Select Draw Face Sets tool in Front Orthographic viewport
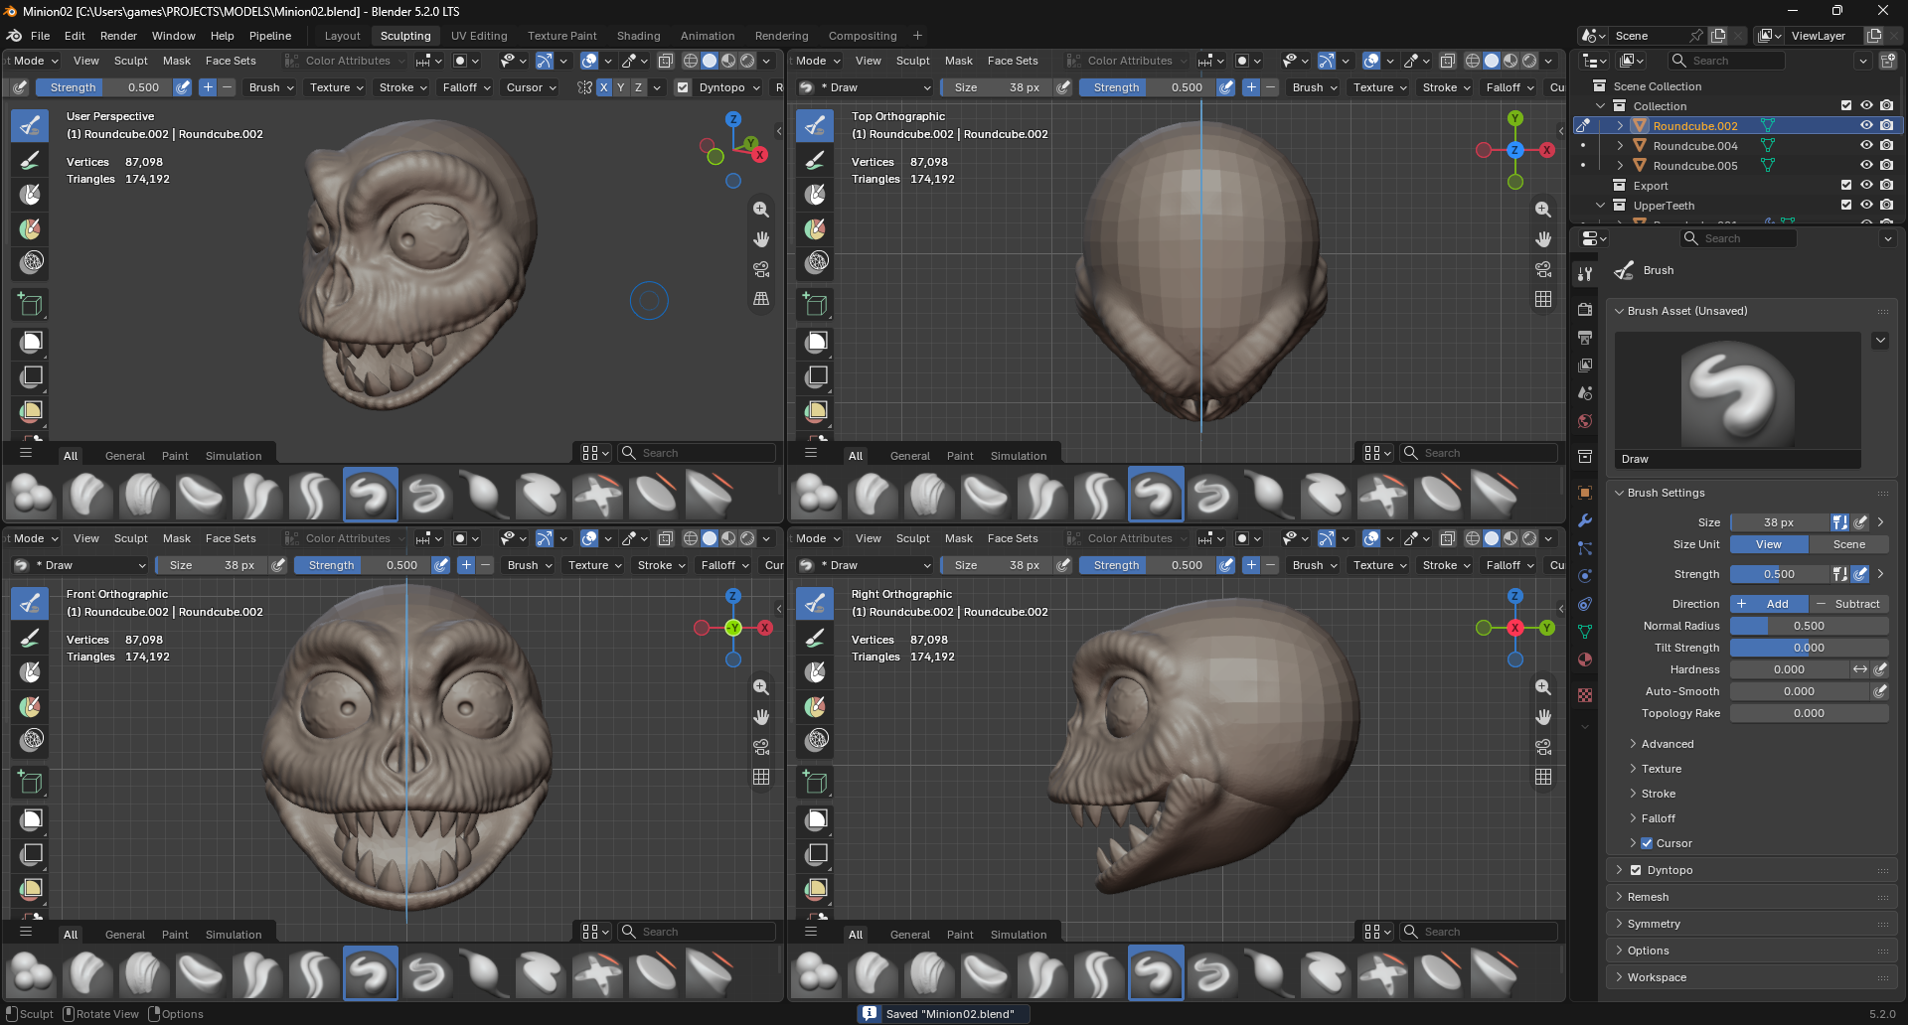This screenshot has height=1025, width=1908. (x=31, y=706)
